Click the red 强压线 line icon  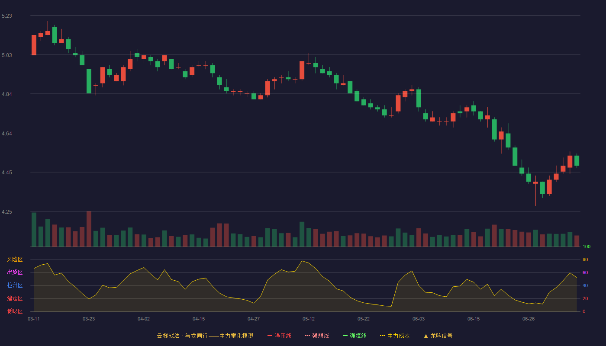click(270, 336)
